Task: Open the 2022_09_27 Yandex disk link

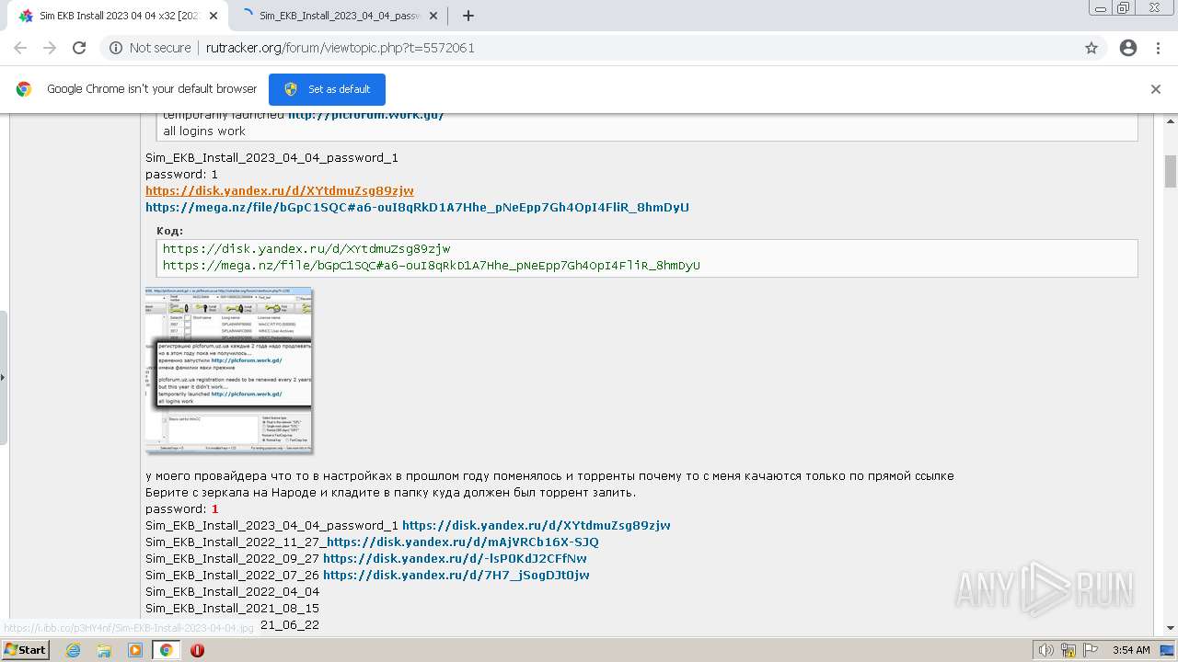Action: (x=455, y=558)
